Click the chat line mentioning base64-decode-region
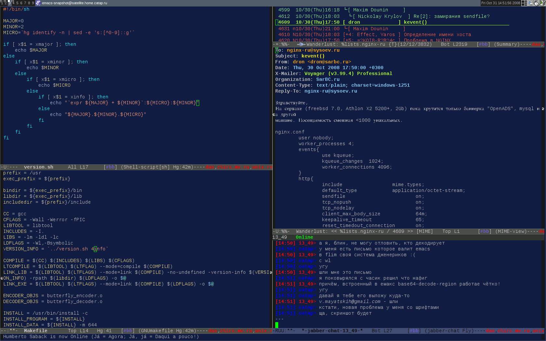The image size is (546, 341). pyautogui.click(x=388, y=284)
